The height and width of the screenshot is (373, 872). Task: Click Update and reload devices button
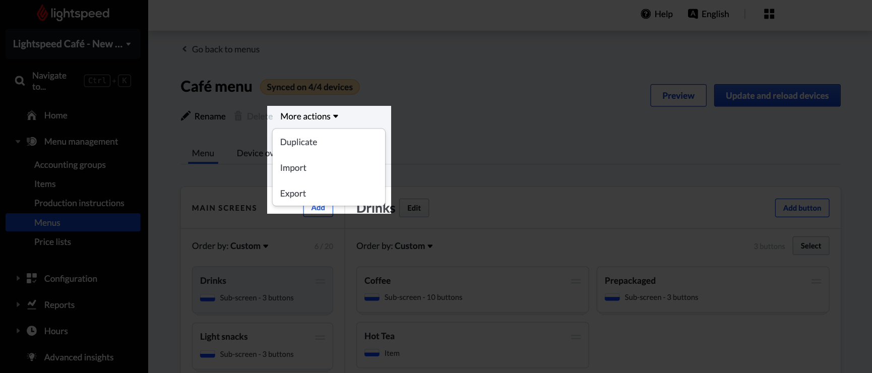[x=777, y=96]
